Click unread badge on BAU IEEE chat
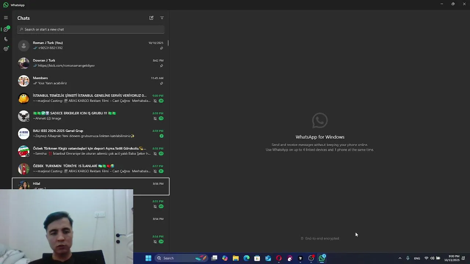The image size is (470, 264). 161,136
